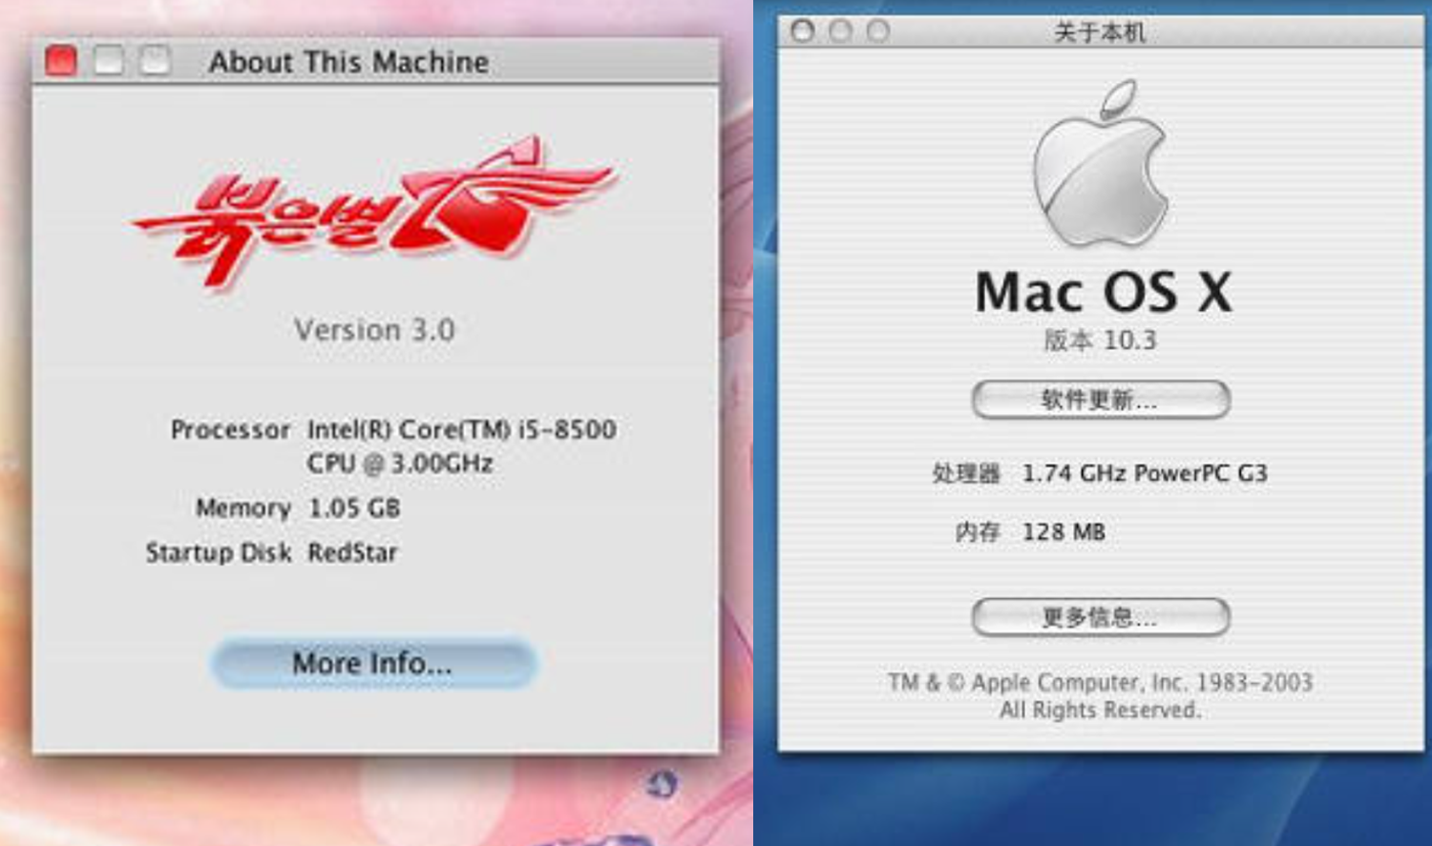The height and width of the screenshot is (846, 1432).
Task: Zoom the 关于本机 window
Action: (877, 31)
